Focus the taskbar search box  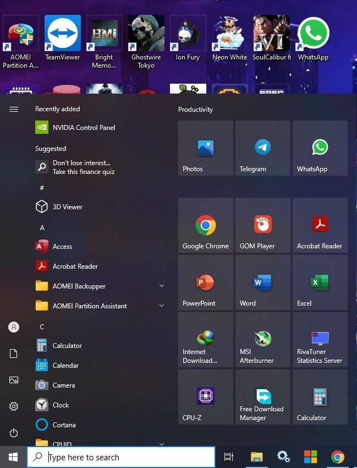point(121,457)
